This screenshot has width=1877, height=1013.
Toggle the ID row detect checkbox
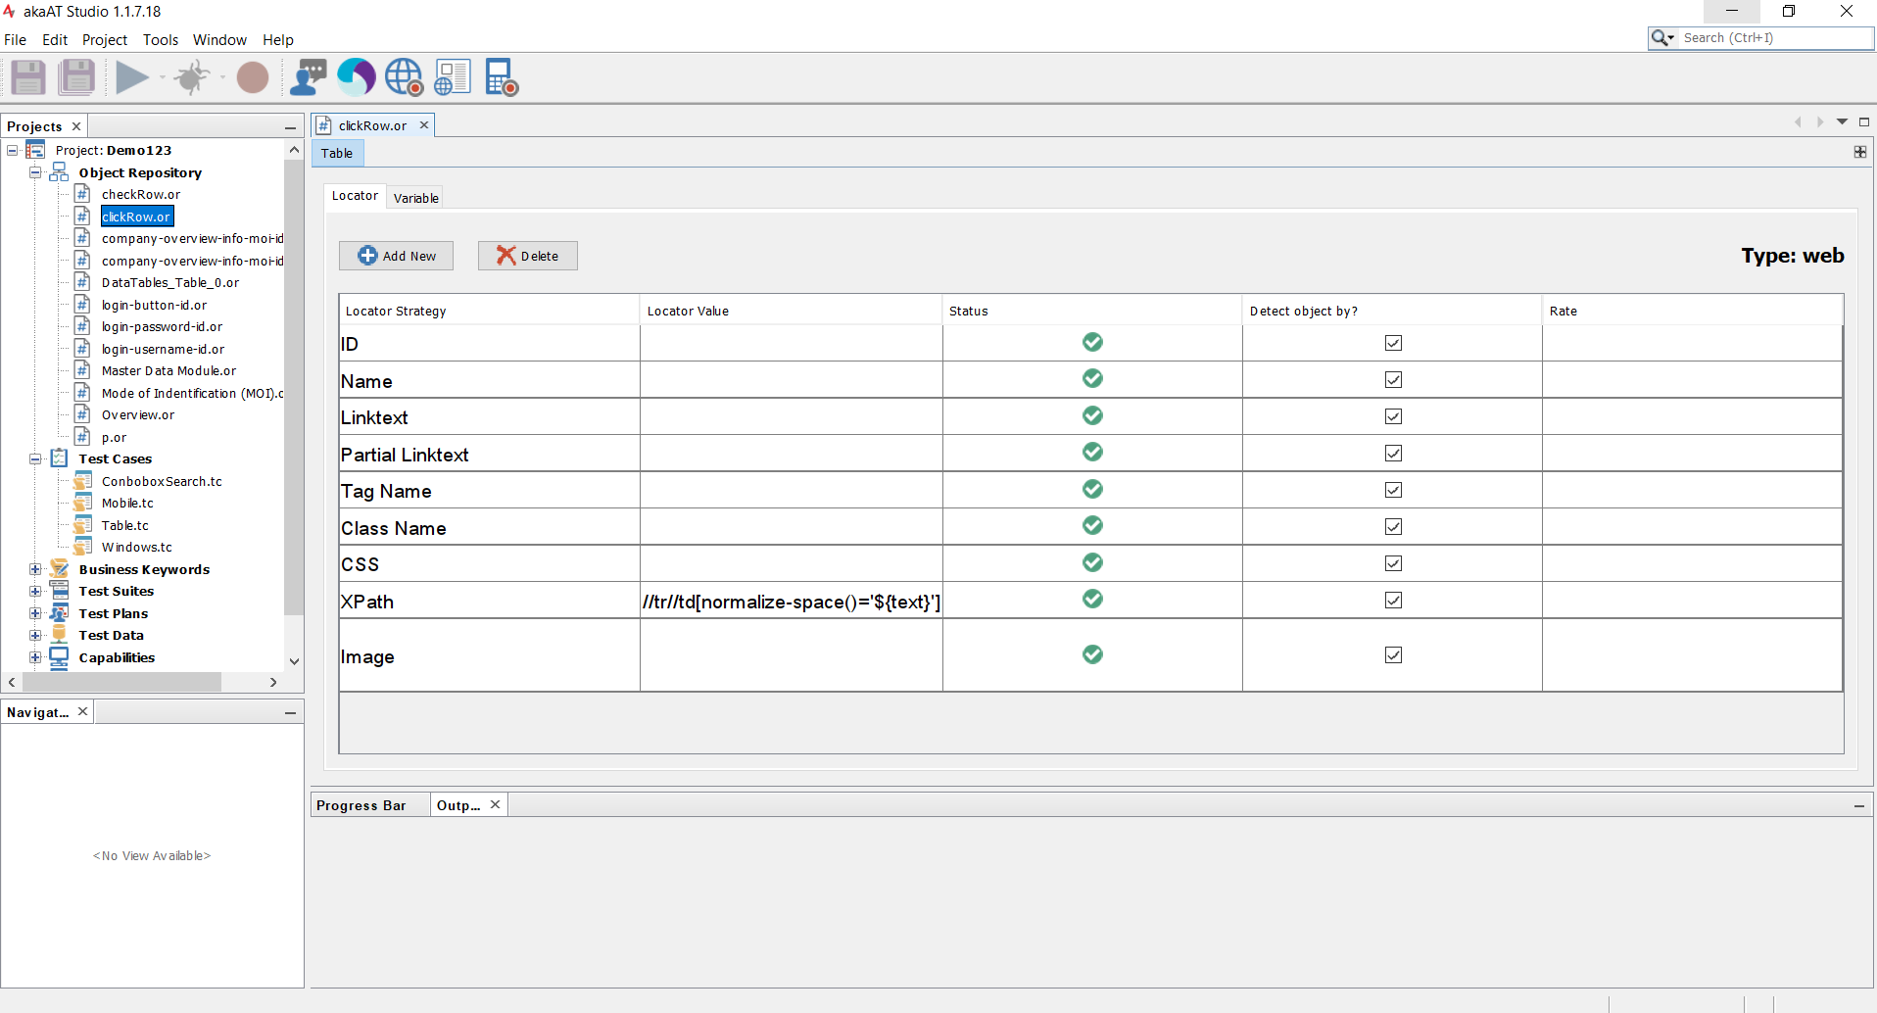(1393, 343)
